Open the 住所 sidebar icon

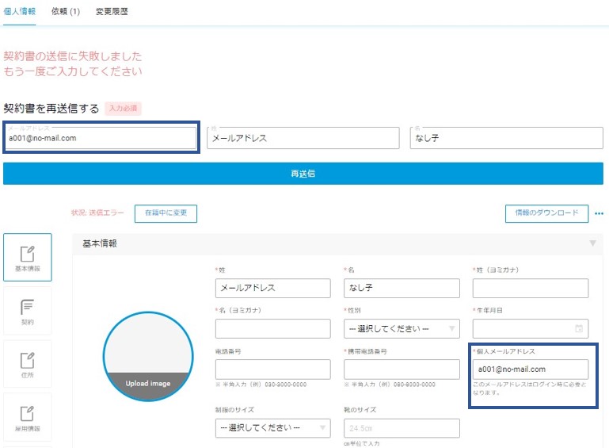coord(27,364)
